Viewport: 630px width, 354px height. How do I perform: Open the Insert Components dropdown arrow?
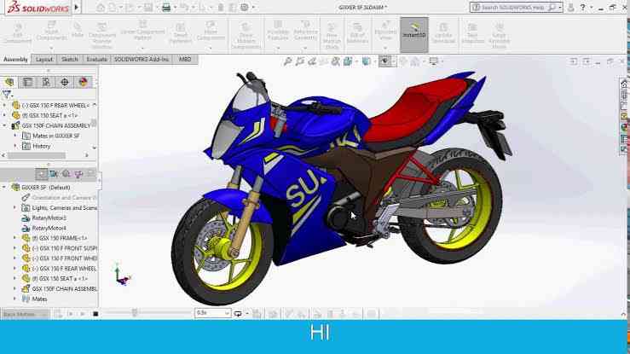pos(51,48)
